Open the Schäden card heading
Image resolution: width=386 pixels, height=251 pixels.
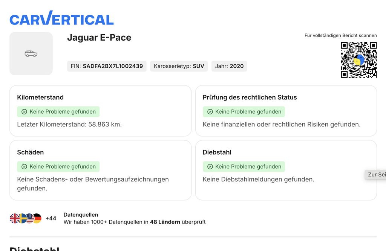[x=31, y=152]
